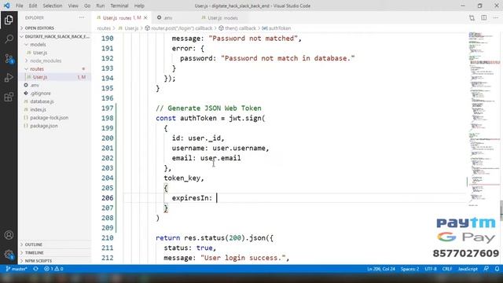This screenshot has width=503, height=283.
Task: Open editor more actions ellipsis
Action: coord(496,18)
